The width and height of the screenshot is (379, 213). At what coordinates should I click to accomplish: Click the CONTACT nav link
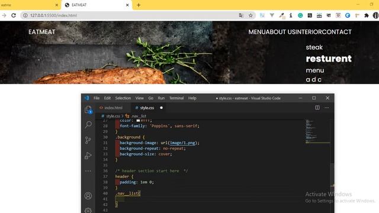point(336,32)
